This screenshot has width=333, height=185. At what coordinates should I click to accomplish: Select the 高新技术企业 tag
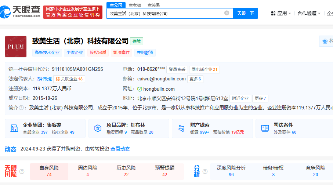[47, 52]
